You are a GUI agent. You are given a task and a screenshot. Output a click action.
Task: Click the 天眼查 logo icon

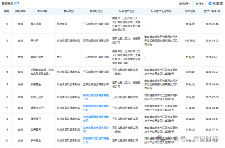coord(210,4)
